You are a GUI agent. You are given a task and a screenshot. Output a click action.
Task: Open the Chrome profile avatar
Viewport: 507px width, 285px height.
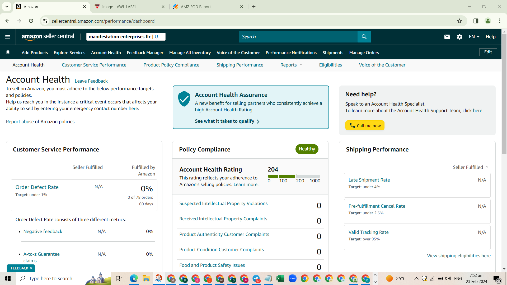tap(488, 21)
